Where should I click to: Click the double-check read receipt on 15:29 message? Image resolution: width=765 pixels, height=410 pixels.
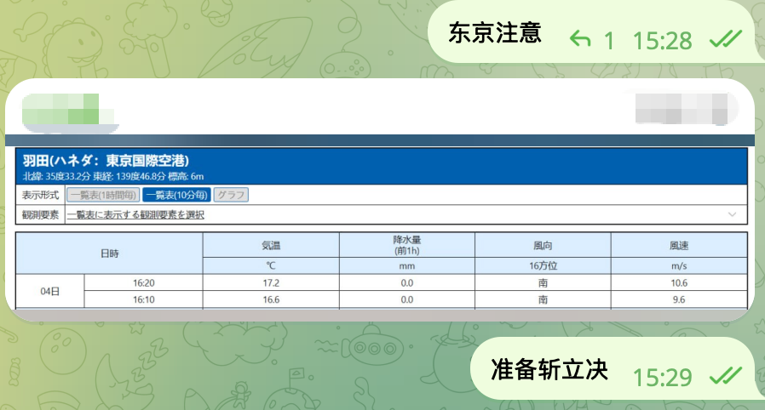coord(726,375)
